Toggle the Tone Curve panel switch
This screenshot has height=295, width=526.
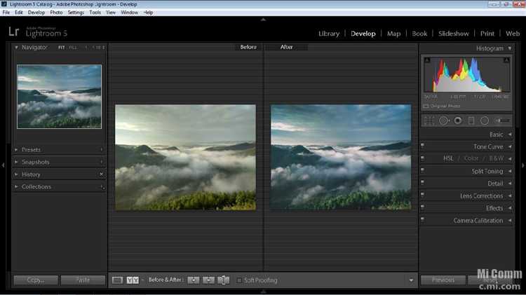tap(422, 145)
